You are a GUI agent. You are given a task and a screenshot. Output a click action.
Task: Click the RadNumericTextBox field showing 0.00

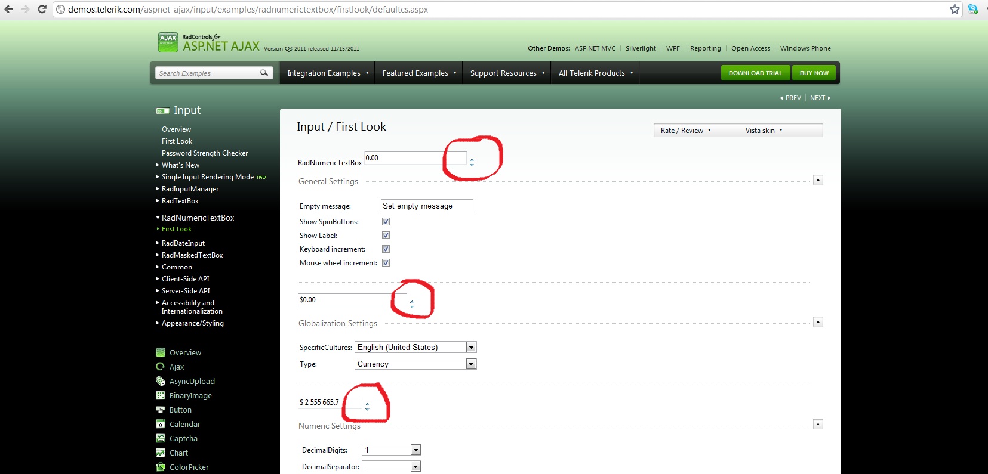[415, 158]
